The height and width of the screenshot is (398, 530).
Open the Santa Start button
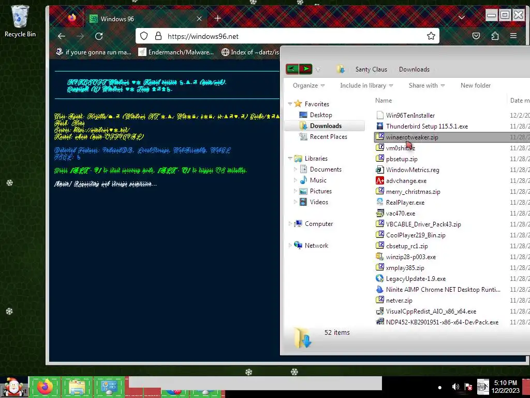(14, 387)
